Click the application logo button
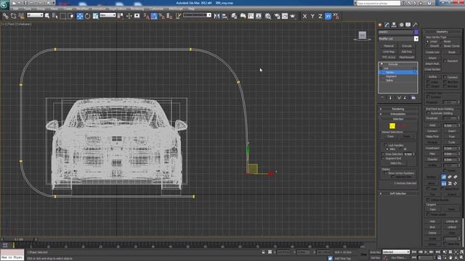The width and height of the screenshot is (465, 261). tap(4, 4)
